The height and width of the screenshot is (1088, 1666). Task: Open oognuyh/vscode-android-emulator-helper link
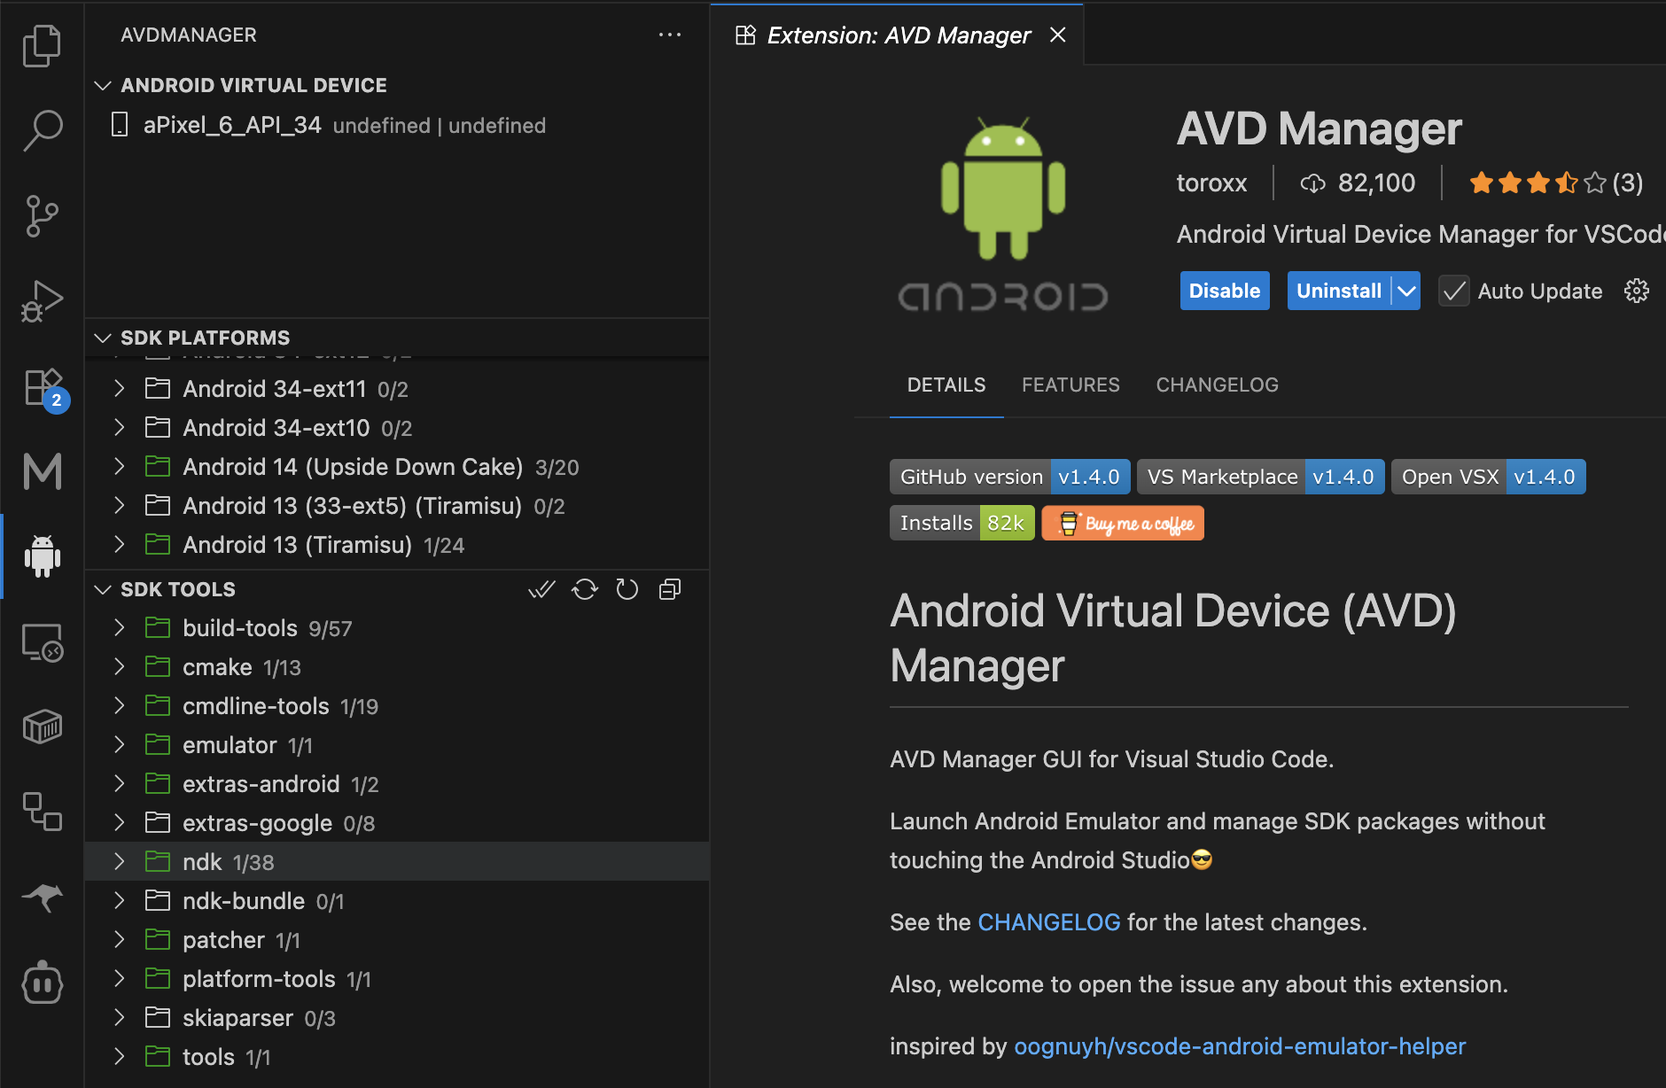(1239, 1046)
